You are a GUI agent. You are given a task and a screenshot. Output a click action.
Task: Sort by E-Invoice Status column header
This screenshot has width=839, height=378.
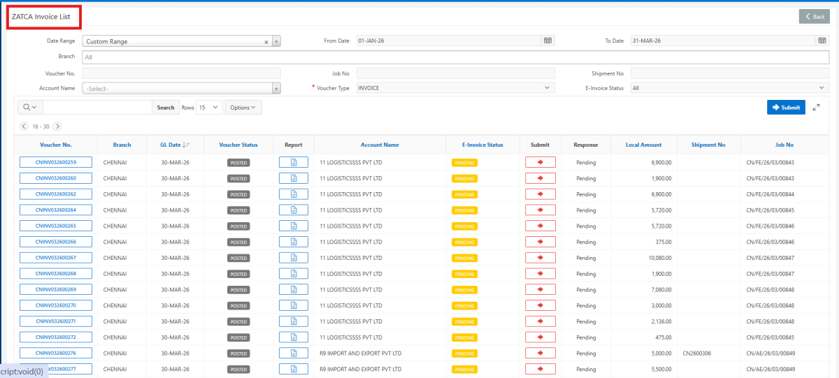tap(482, 145)
